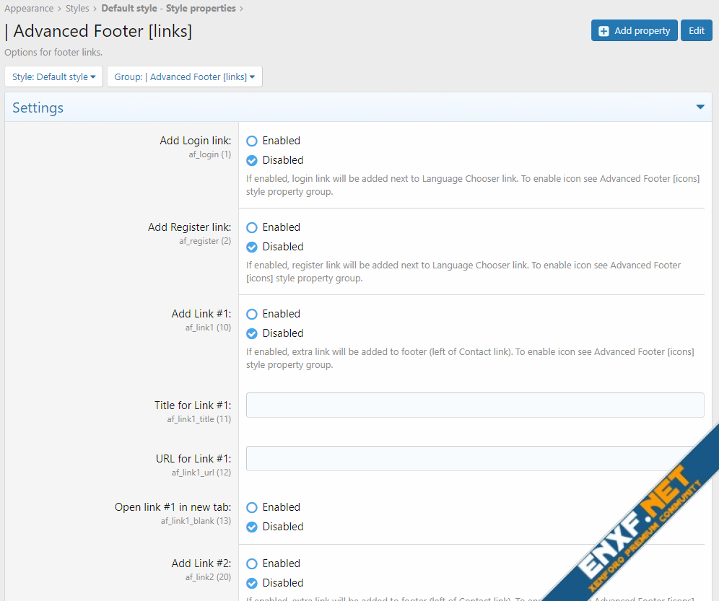
Task: Open the Group: Advanced Footer [links] dropdown
Action: pyautogui.click(x=184, y=76)
